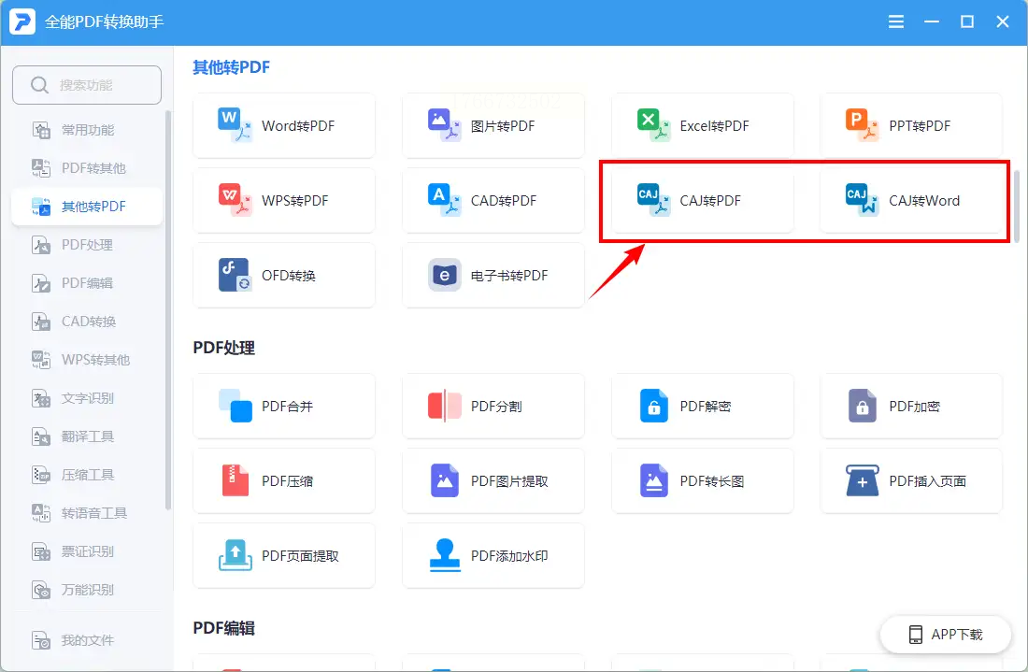Click the sidebar vertical scrollbar

[x=168, y=309]
